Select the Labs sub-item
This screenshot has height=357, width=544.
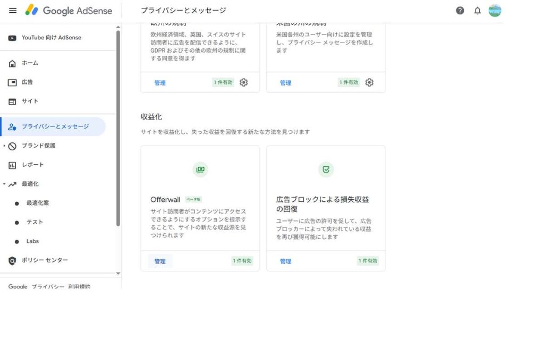click(x=32, y=241)
